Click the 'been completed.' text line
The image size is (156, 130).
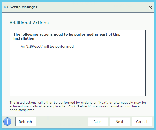[x=22, y=110]
